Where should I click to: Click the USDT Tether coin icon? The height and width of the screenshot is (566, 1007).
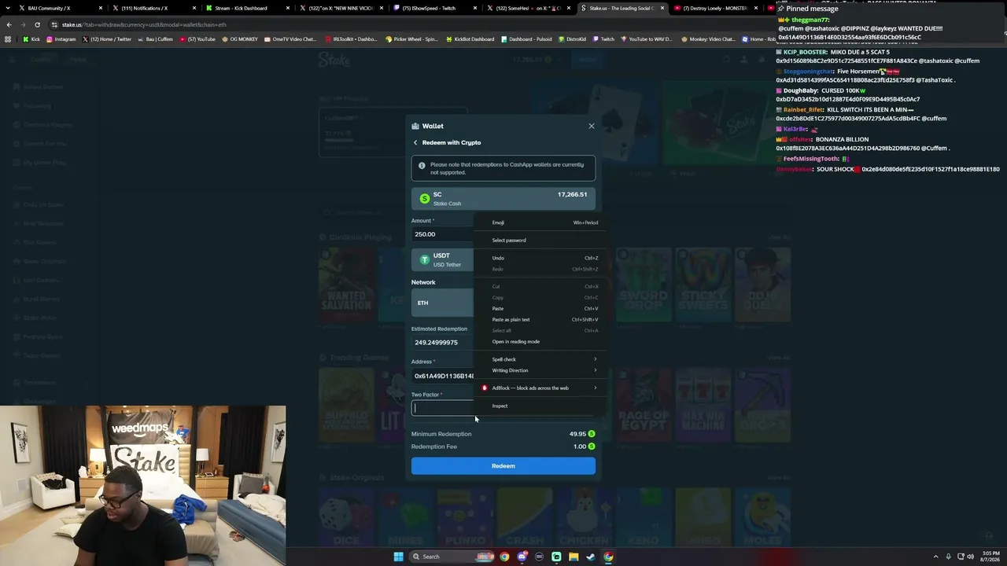[x=425, y=259]
